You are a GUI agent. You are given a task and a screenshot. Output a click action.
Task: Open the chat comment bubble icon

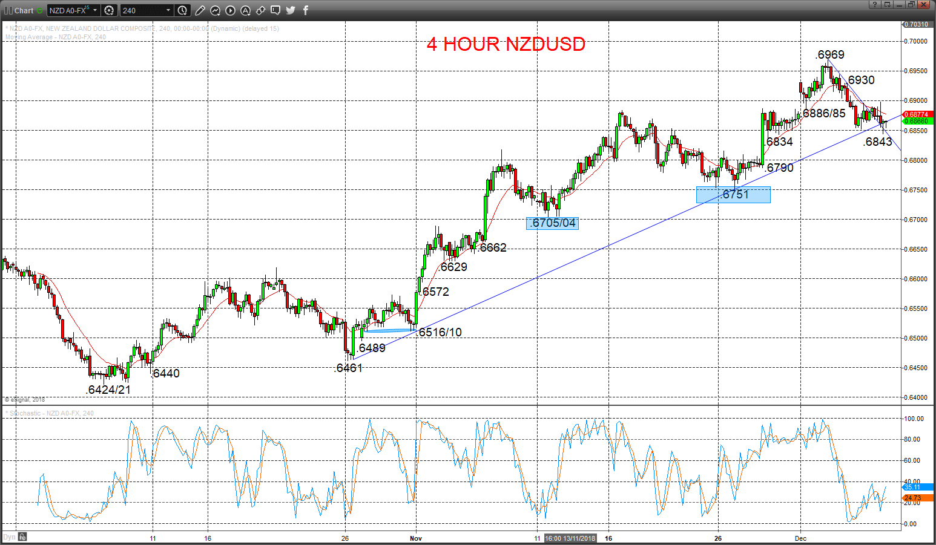[275, 10]
